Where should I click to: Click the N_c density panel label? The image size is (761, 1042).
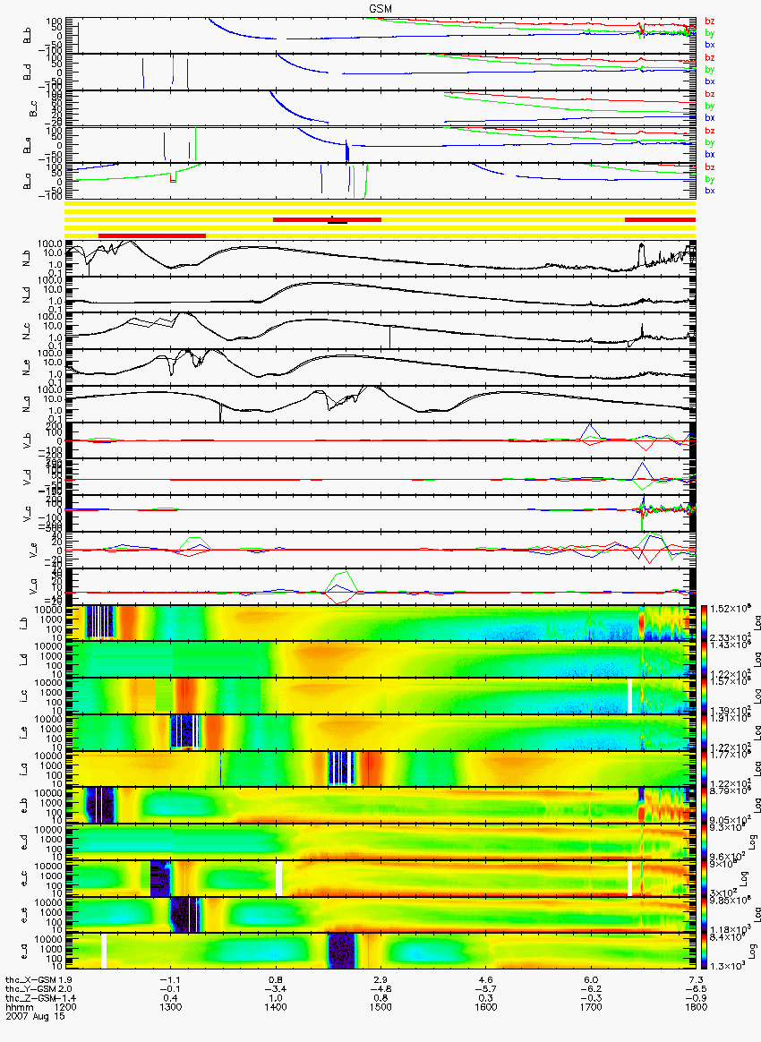click(x=27, y=331)
